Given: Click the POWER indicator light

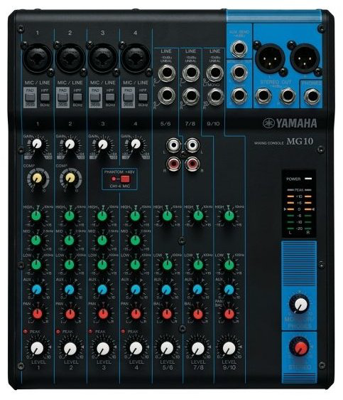Looking at the screenshot, I should 308,179.
